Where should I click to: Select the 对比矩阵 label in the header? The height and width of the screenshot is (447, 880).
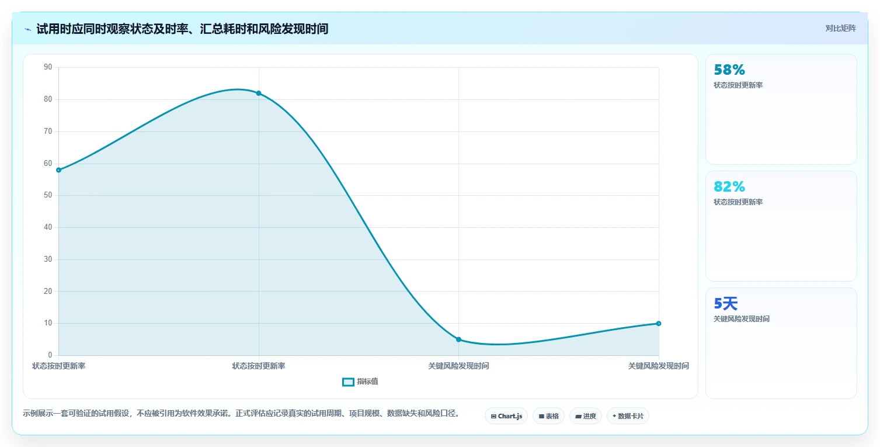(x=840, y=28)
